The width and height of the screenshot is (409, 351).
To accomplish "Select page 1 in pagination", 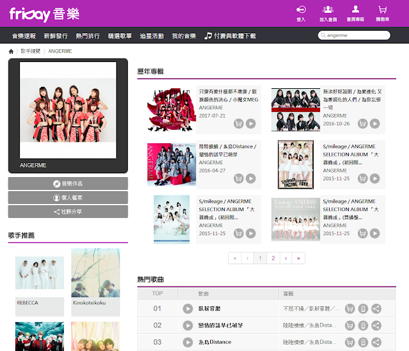I will (260, 258).
